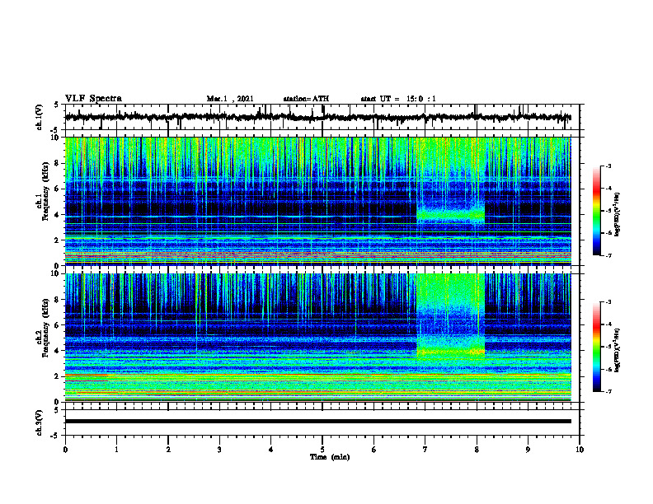Click "-5" on the ch.1 color scale
Screen dimensions: 653x504
[608, 211]
